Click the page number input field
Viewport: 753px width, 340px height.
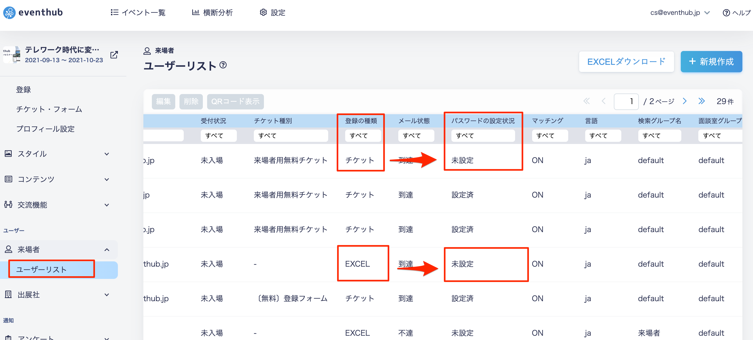[x=626, y=101]
